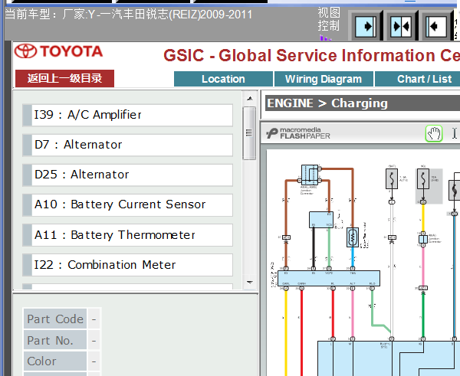The width and height of the screenshot is (460, 376).
Task: Select A11 : Battery Thermometer item
Action: coord(127,235)
